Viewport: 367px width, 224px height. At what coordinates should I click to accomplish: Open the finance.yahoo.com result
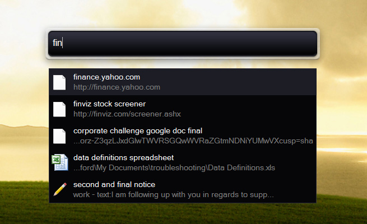(x=183, y=82)
